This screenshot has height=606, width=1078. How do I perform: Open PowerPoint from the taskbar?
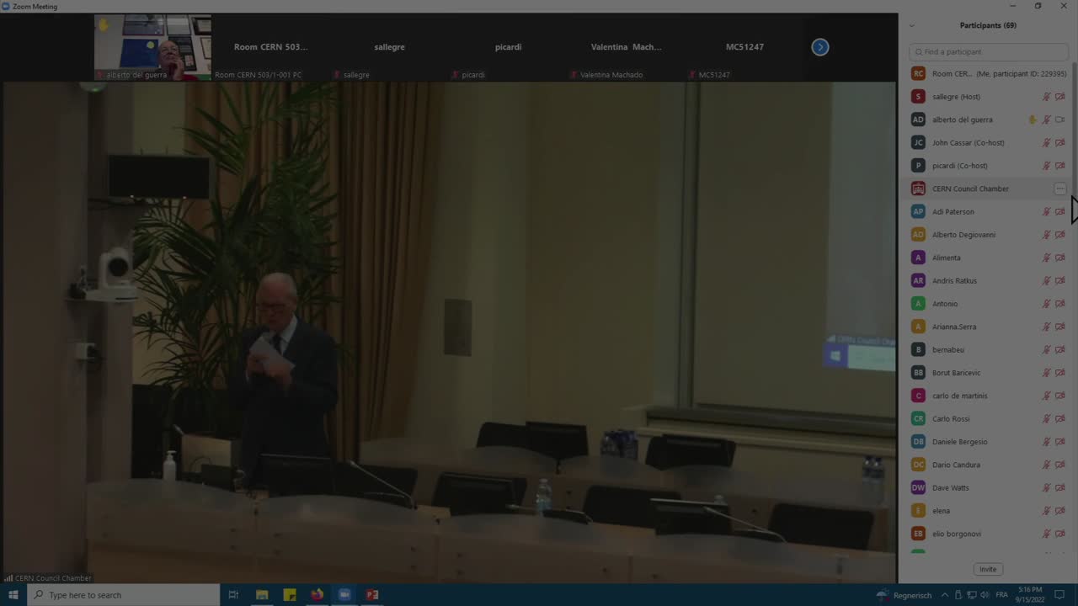click(x=371, y=595)
